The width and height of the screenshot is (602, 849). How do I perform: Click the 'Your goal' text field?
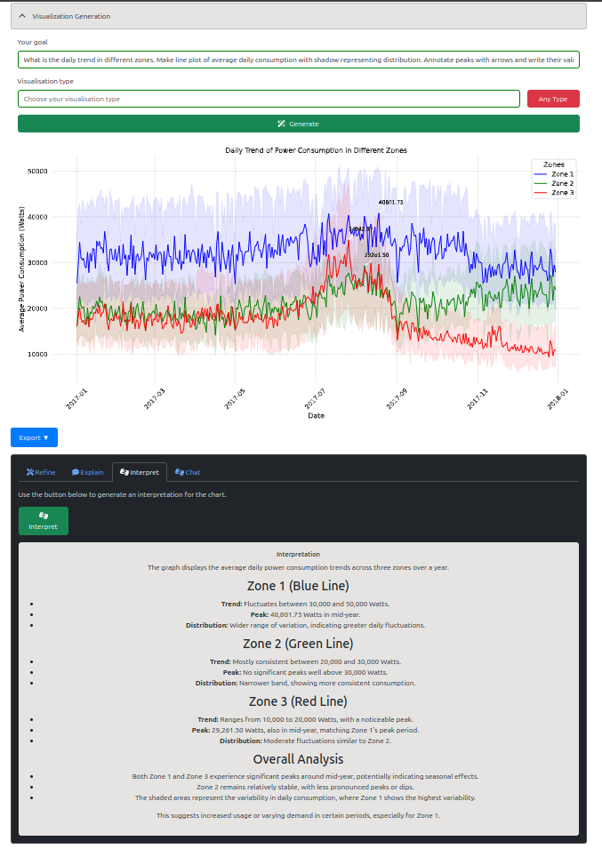[x=298, y=60]
